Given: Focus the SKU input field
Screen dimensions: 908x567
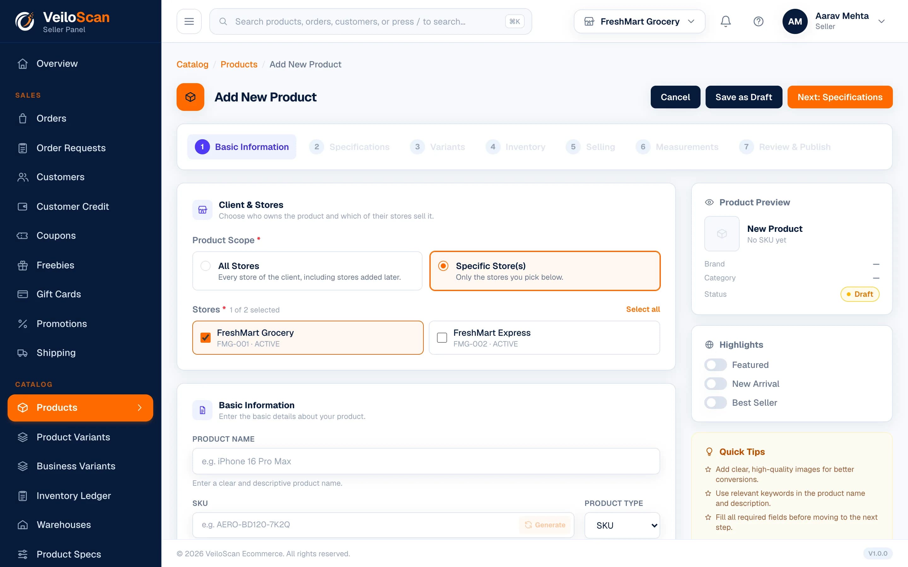Looking at the screenshot, I should [383, 525].
